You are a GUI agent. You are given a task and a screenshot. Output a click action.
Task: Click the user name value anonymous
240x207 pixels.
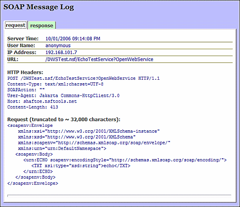58,46
